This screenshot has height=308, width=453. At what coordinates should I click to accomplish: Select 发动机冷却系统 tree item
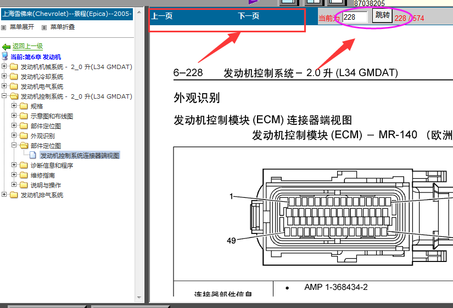pyautogui.click(x=42, y=77)
